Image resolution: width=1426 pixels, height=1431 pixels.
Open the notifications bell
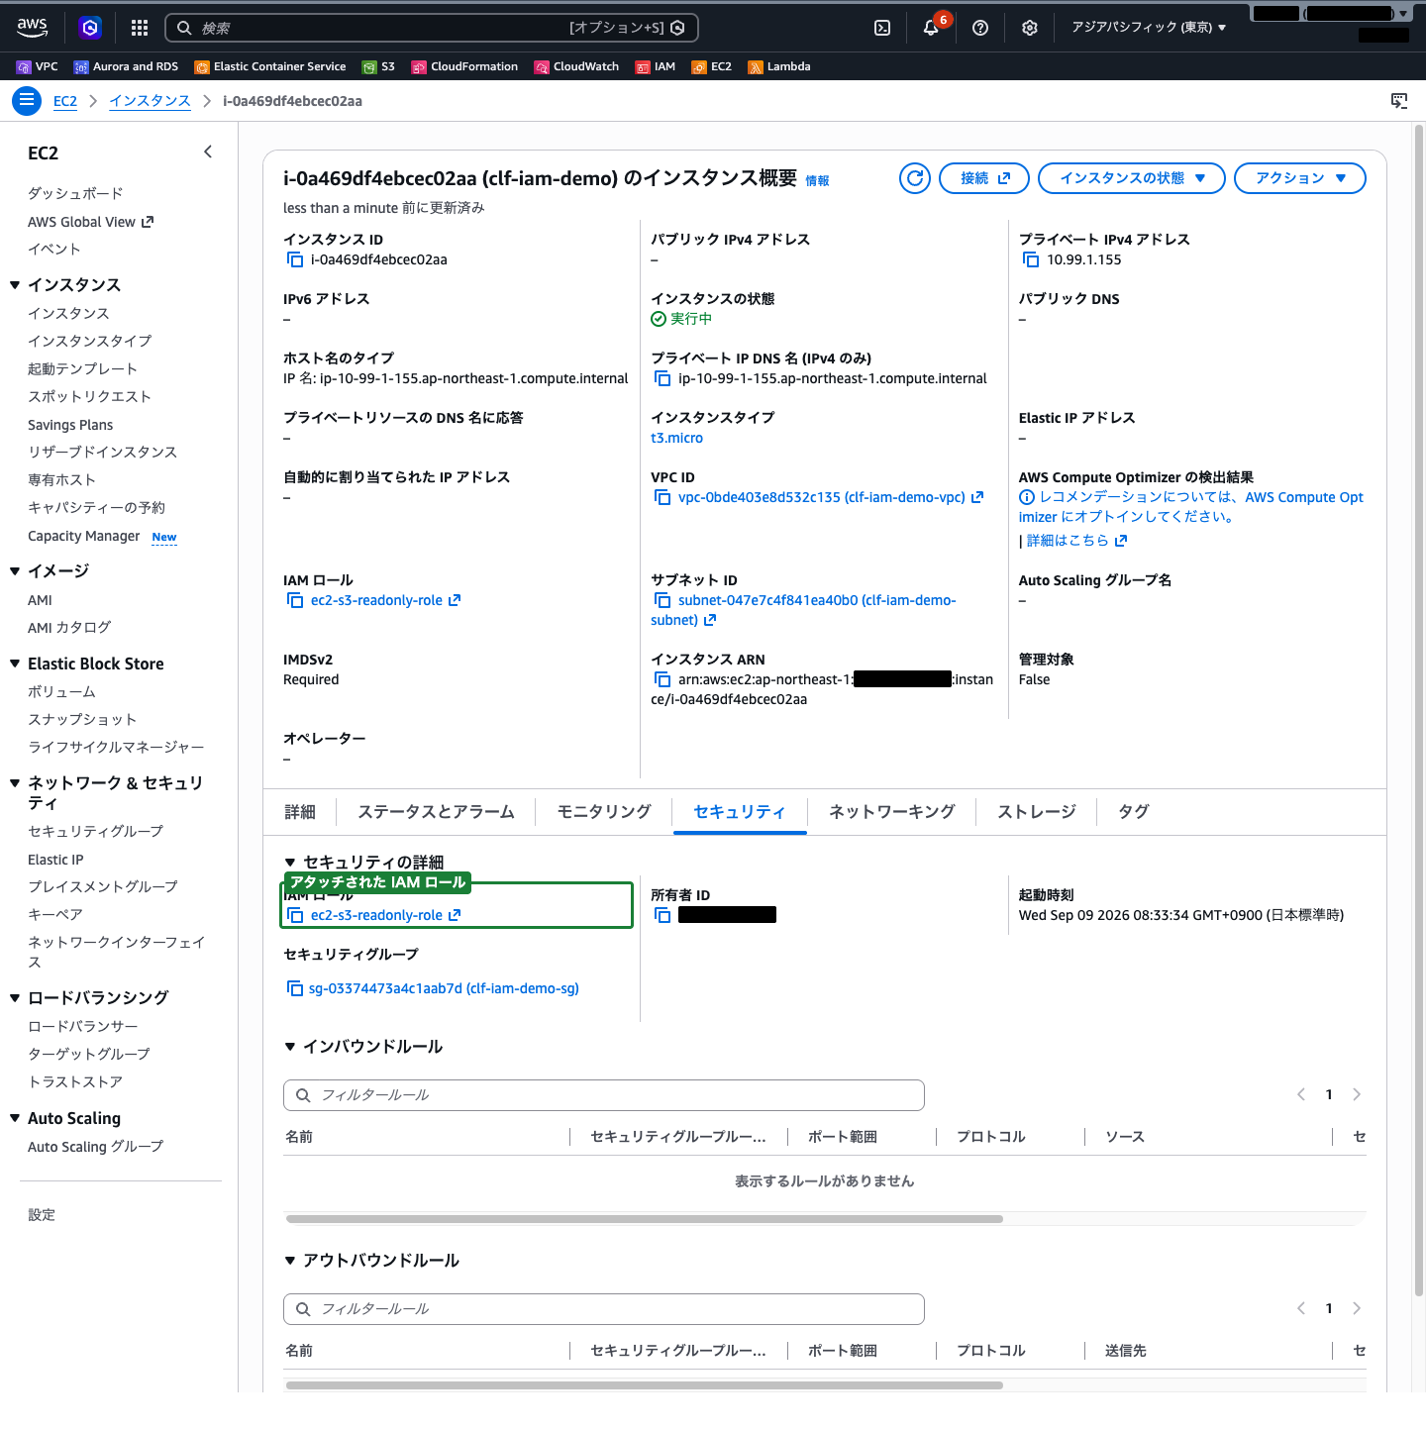pyautogui.click(x=931, y=28)
